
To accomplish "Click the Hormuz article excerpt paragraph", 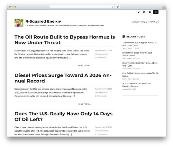I will coord(52,54).
